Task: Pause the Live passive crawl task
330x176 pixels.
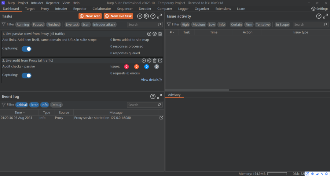Action: (149, 34)
